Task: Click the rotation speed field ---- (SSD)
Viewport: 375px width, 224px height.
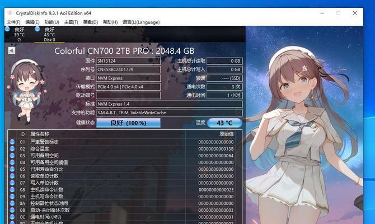Action: [224, 78]
